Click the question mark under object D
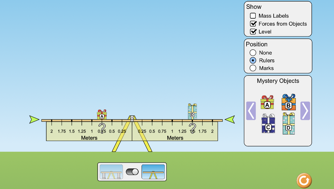Image resolution: width=334 pixels, height=189 pixels. (192, 128)
